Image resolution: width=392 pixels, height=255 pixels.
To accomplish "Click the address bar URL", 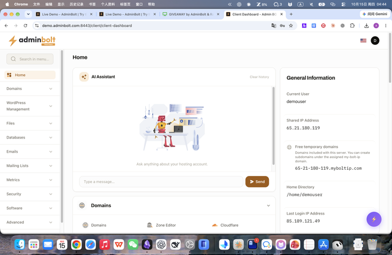I will coord(87,26).
